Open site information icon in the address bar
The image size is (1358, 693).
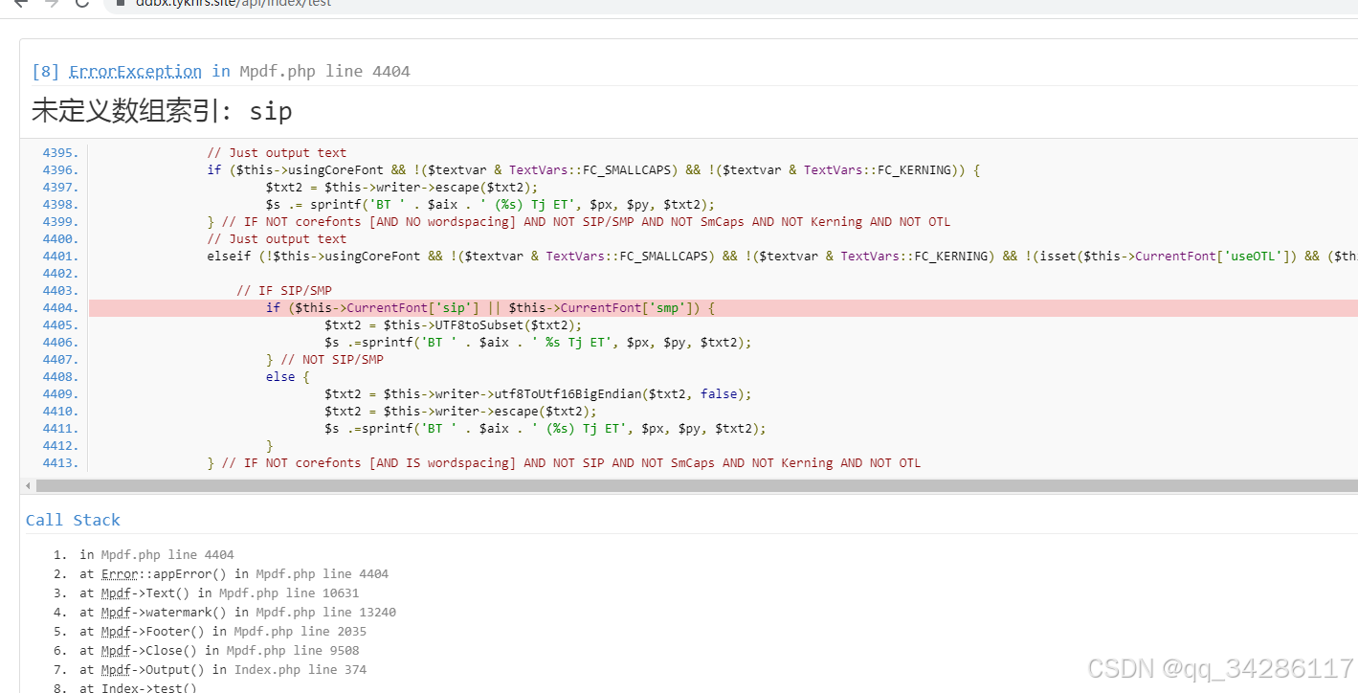pyautogui.click(x=120, y=4)
